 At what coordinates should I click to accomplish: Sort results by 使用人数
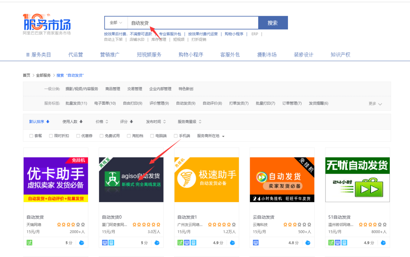tap(72, 122)
